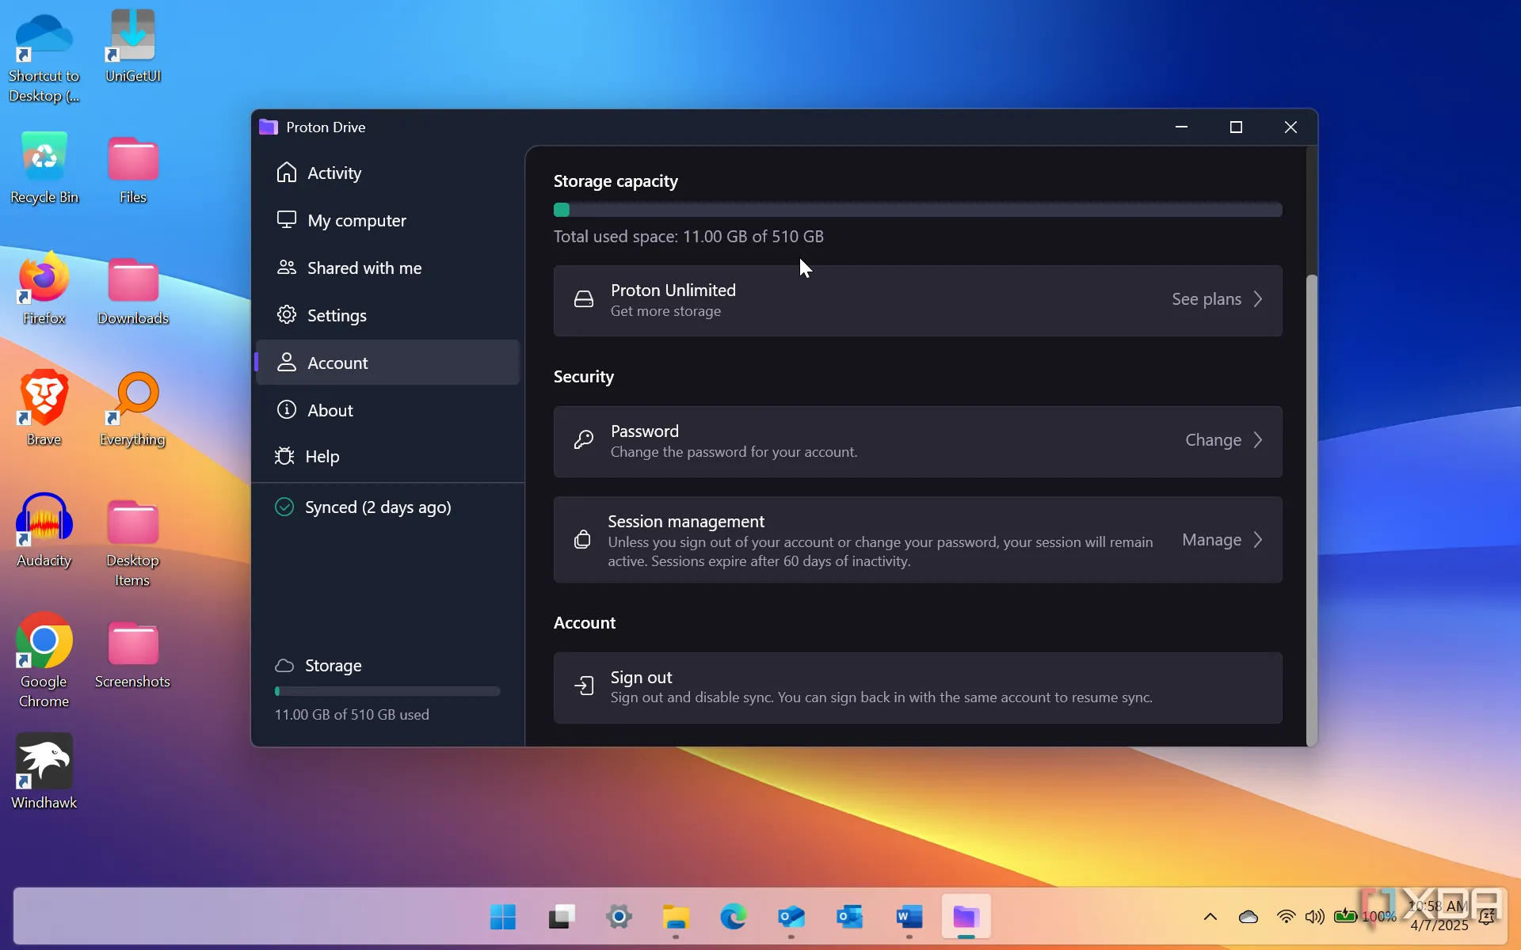Click the 'Storage capacity' heading
This screenshot has width=1521, height=950.
(616, 181)
